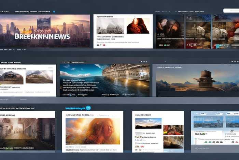
Task: Click the blue shield icon in top bar
Action: pos(54,12)
